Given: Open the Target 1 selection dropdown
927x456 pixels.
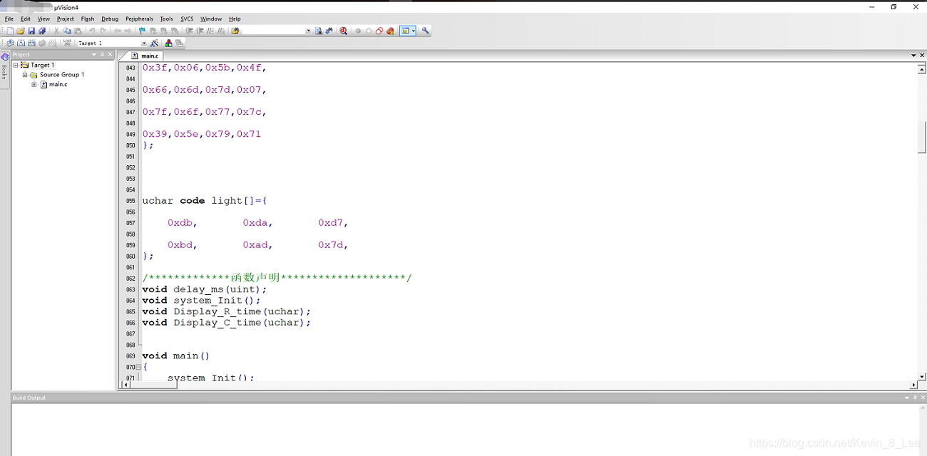Looking at the screenshot, I should click(x=143, y=43).
